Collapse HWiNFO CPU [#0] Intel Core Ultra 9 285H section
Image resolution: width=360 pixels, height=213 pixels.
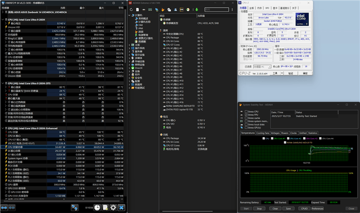pos(3,20)
